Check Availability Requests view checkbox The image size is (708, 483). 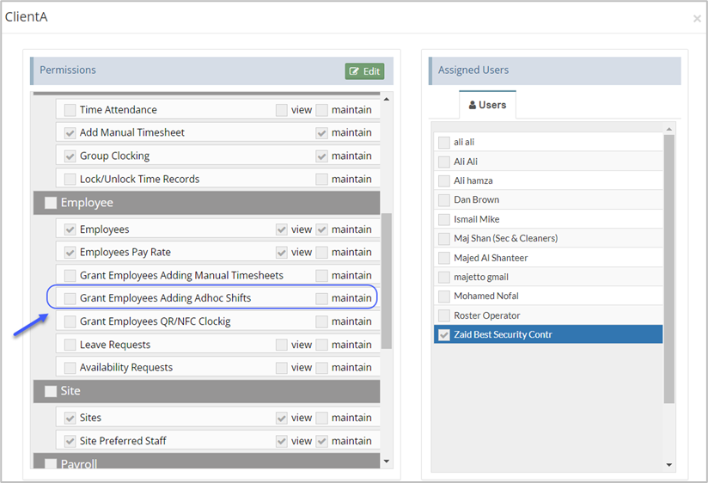[x=281, y=368]
